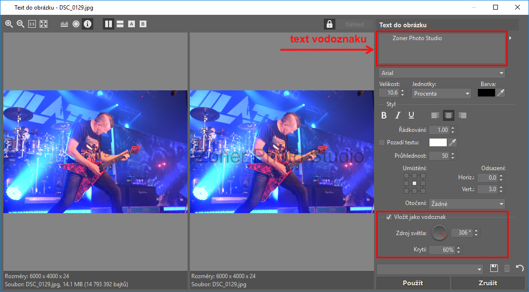This screenshot has height=292, width=529.
Task: Toggle italic text style
Action: [x=398, y=115]
